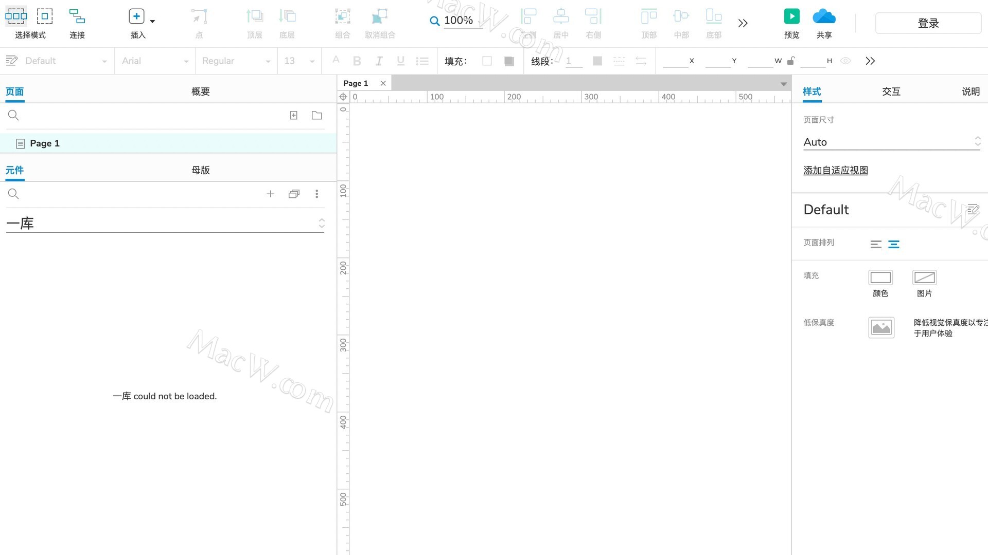Click the add page icon
This screenshot has width=988, height=555.
294,116
